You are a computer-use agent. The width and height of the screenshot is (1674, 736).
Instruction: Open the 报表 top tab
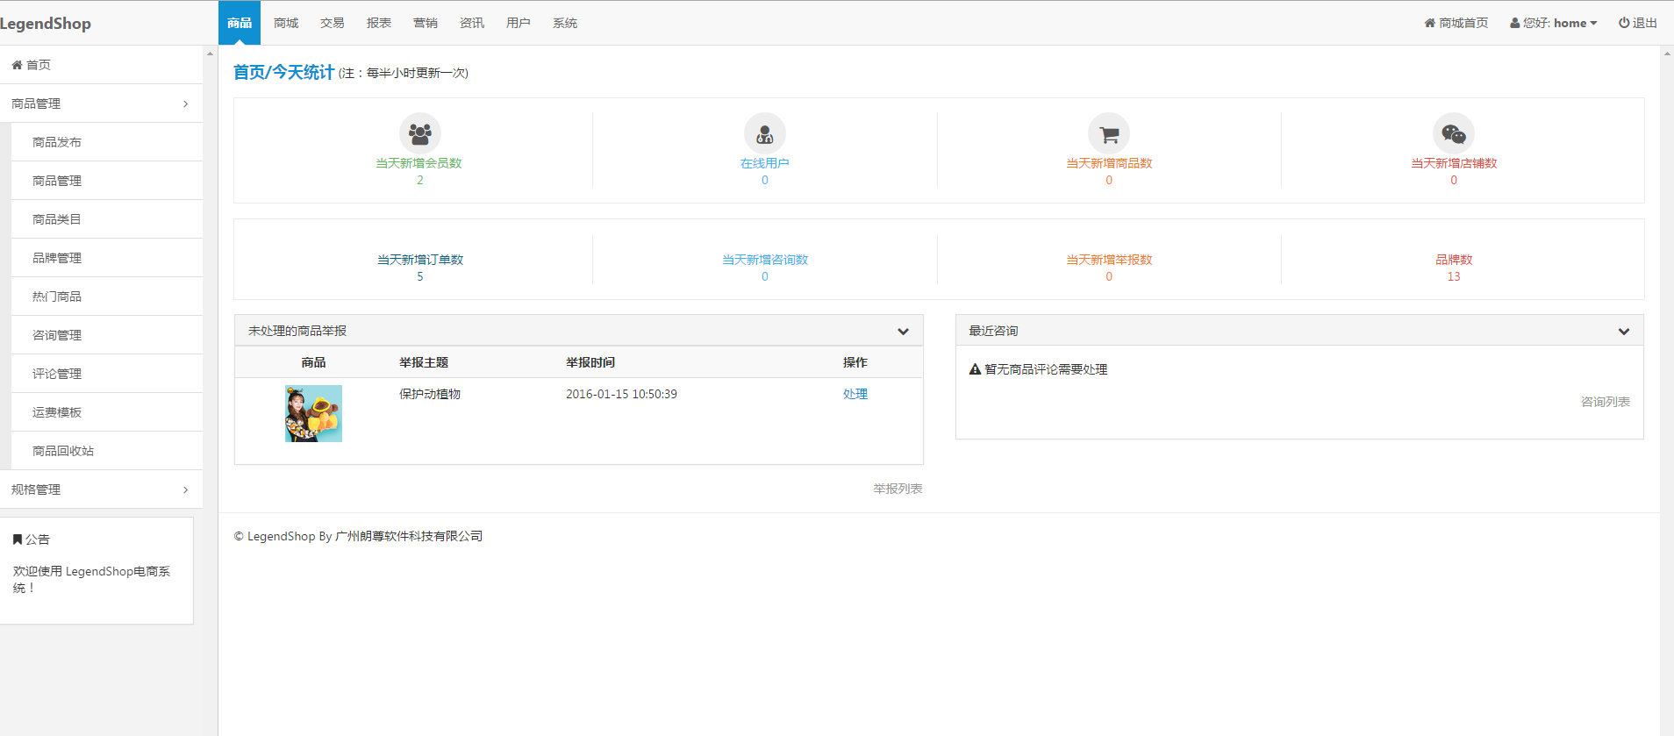click(x=379, y=23)
